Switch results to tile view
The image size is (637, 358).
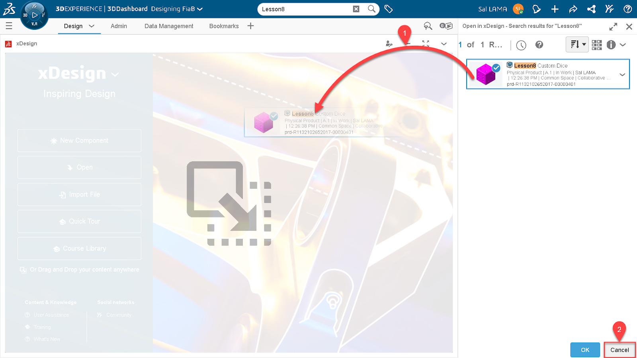(596, 45)
